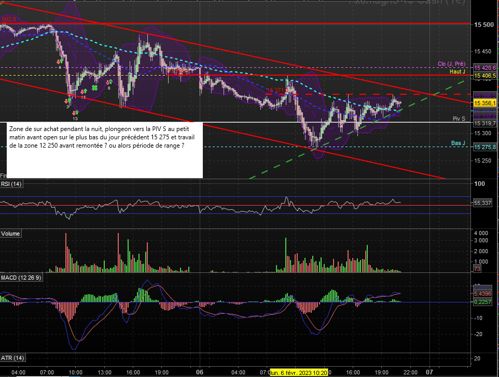The image size is (499, 377).
Task: Click the red 15 371,0 level label
Action: click(277, 91)
